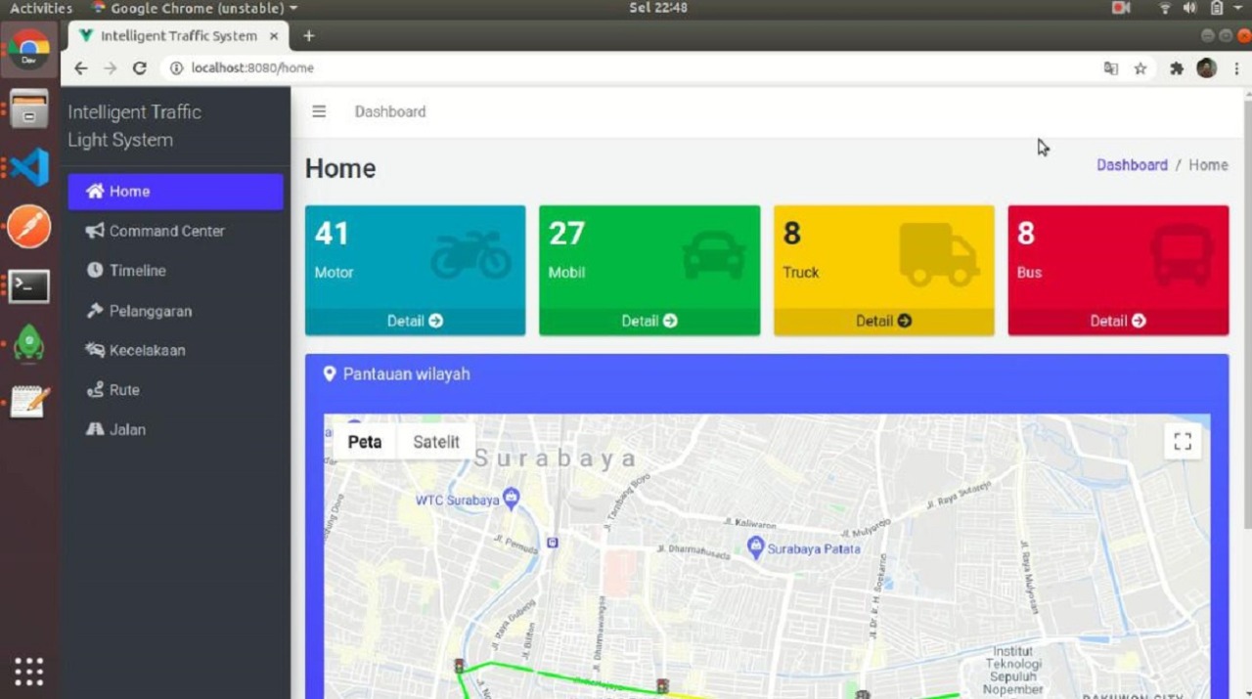Switch the map to Satelit view
Viewport: 1252px width, 699px height.
coord(436,442)
